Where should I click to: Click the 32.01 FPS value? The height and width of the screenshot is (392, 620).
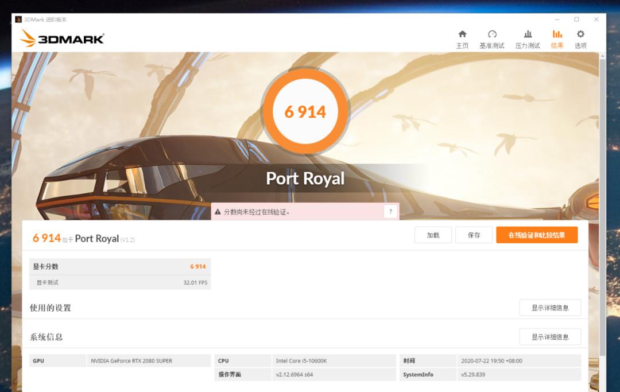195,282
